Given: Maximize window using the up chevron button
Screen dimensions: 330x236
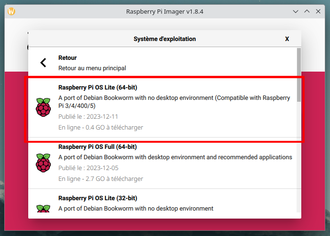Looking at the screenshot, I should coord(307,11).
